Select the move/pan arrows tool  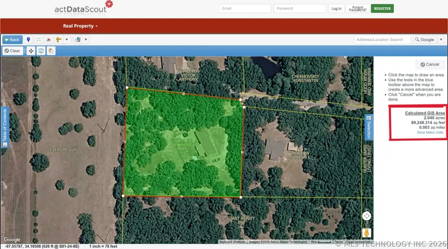pos(31,51)
